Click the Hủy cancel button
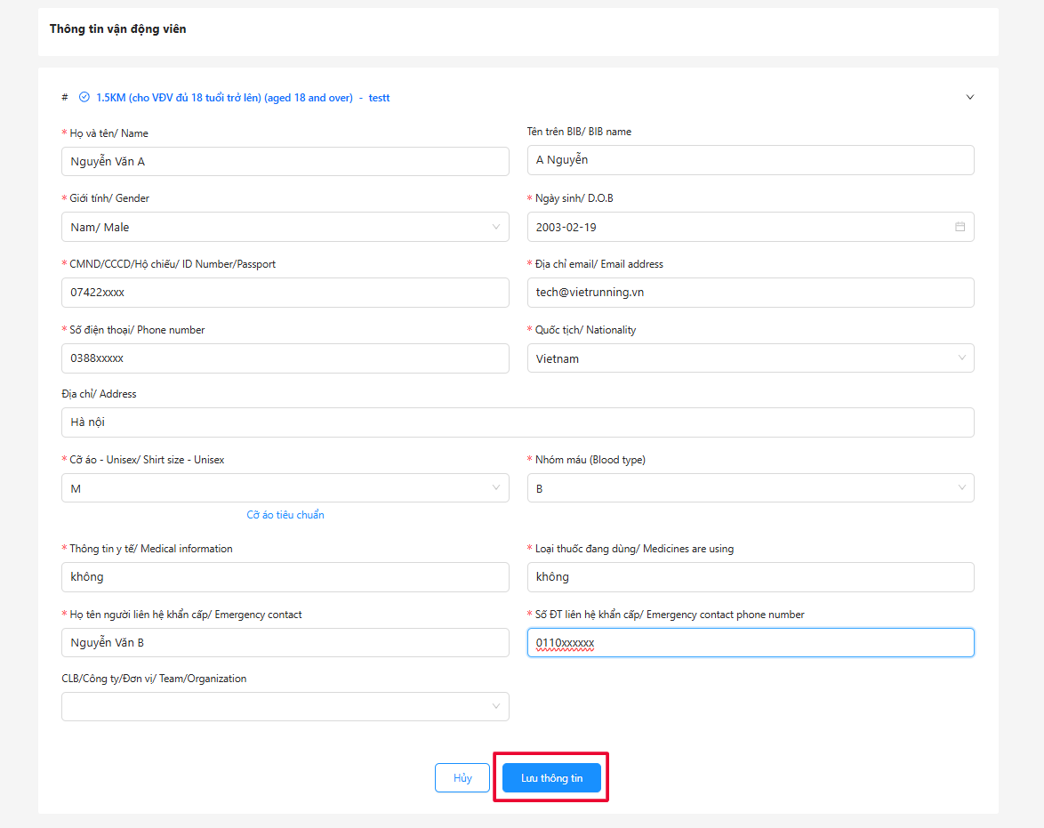 (462, 778)
